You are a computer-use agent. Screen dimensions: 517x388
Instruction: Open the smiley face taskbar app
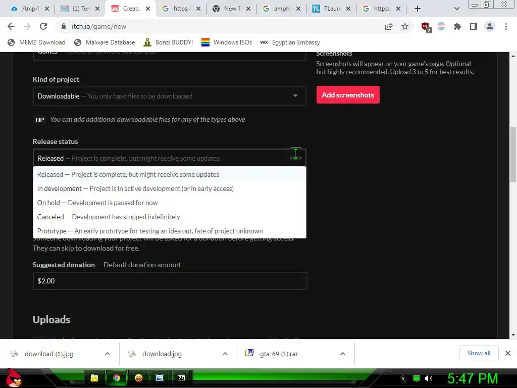click(x=138, y=378)
